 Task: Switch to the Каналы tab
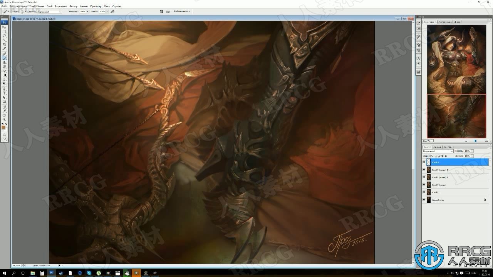tap(437, 147)
